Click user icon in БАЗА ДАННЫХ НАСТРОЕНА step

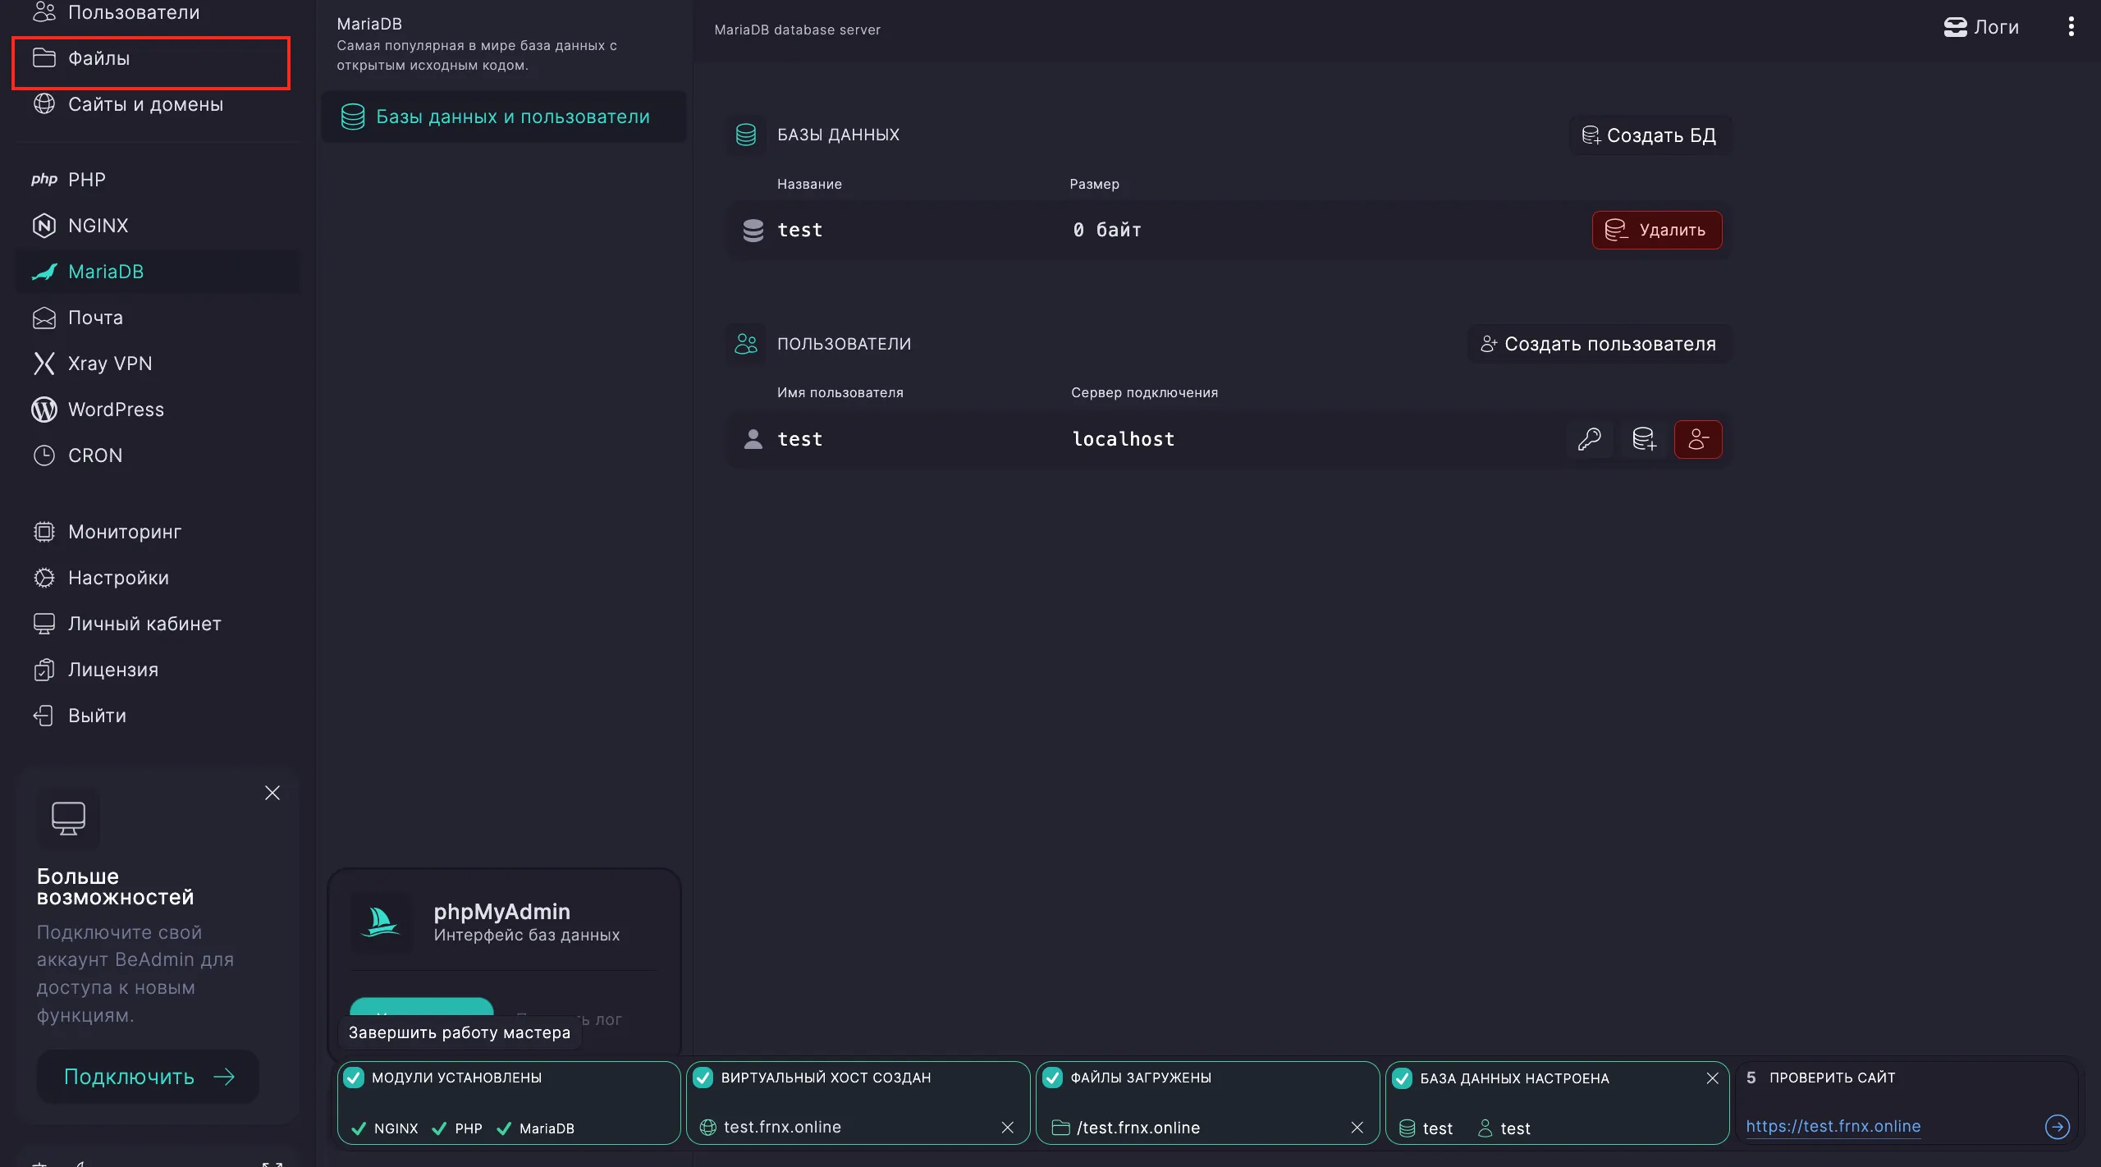point(1485,1128)
